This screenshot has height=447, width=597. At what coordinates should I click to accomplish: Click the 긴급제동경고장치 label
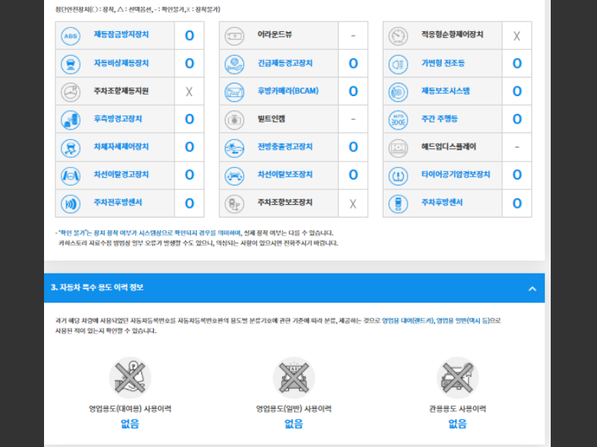[x=285, y=63]
